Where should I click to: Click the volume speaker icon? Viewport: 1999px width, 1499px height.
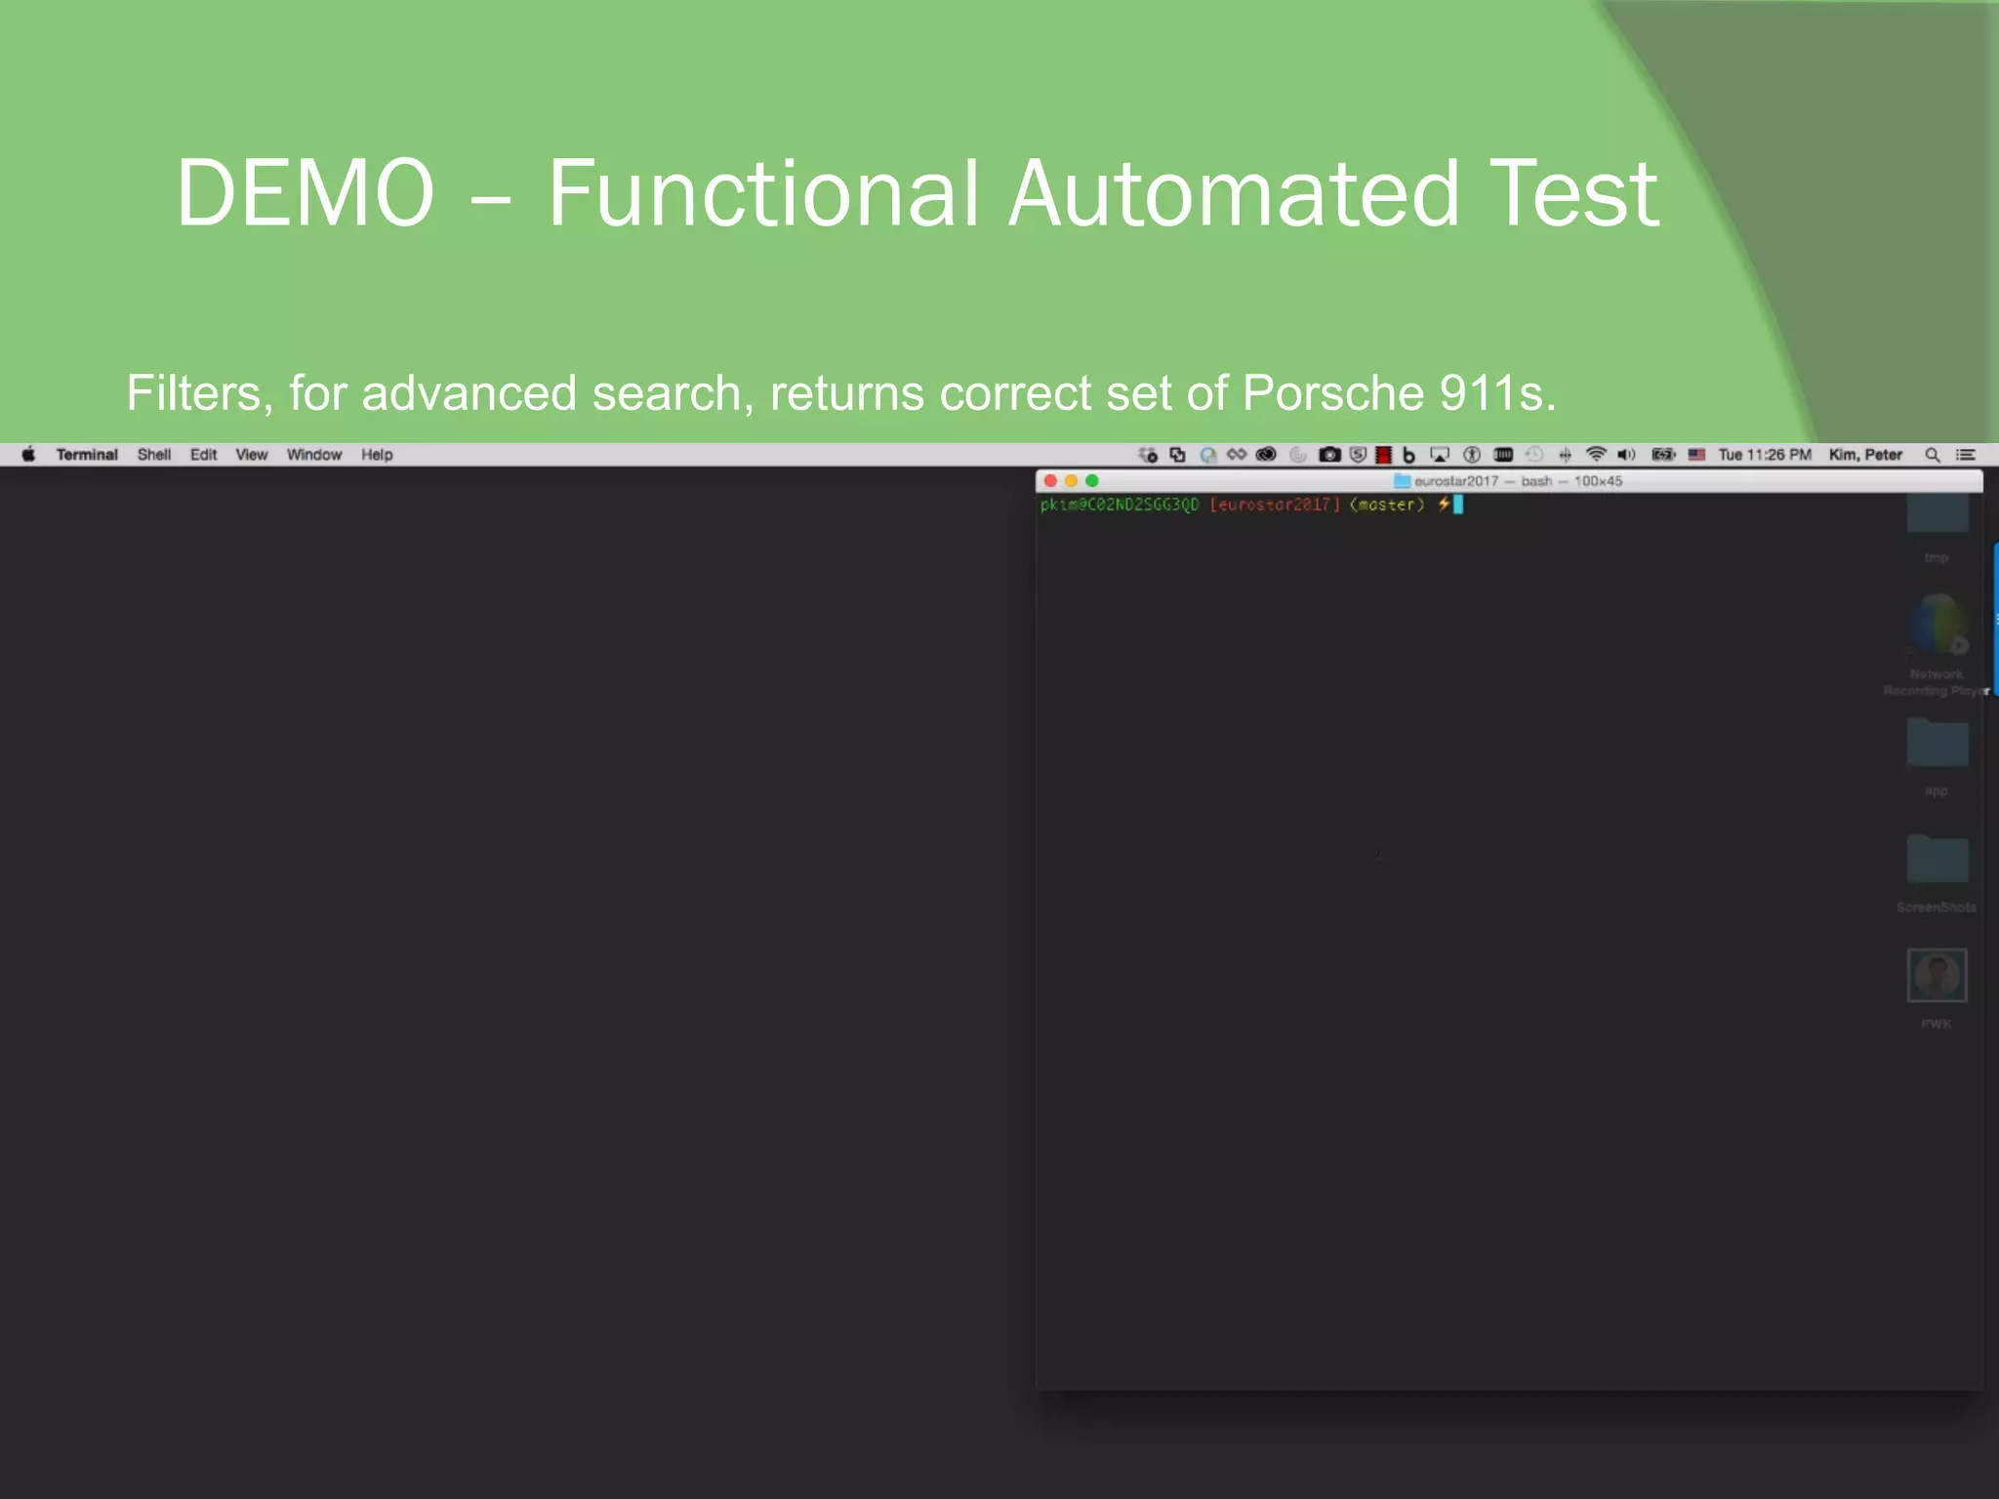point(1626,455)
